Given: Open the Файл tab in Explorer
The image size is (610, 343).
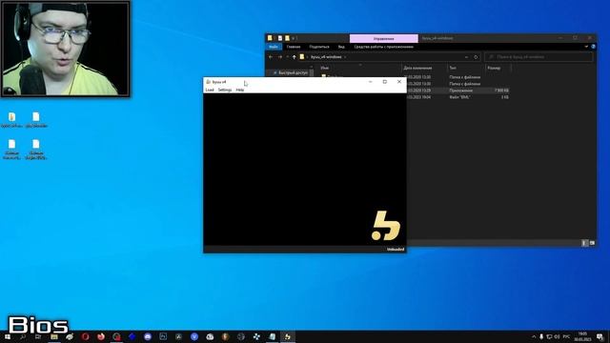Looking at the screenshot, I should (x=274, y=47).
